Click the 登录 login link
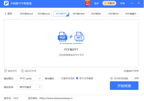Viewport: 144px width, 101px height. (96, 3)
